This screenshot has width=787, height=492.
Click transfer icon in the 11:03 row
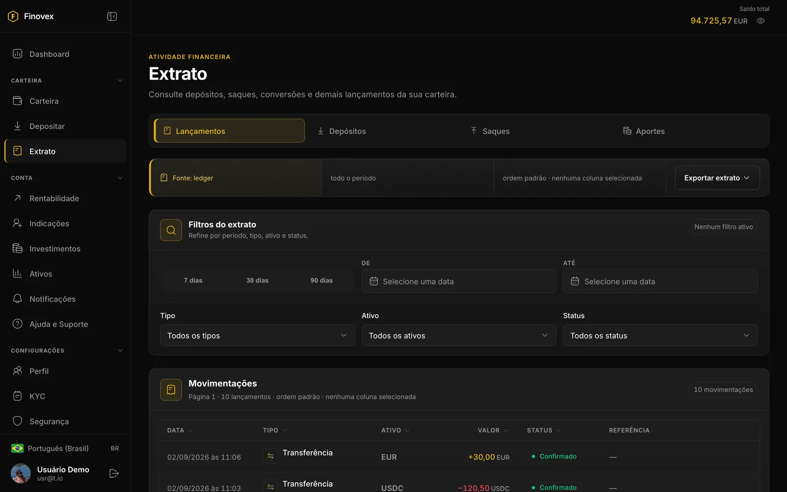pyautogui.click(x=270, y=487)
